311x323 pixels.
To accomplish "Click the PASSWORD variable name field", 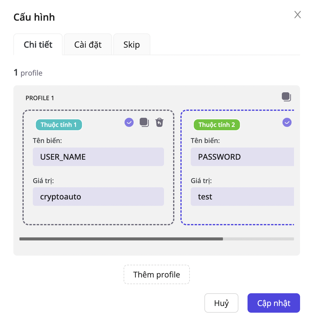I will point(242,157).
